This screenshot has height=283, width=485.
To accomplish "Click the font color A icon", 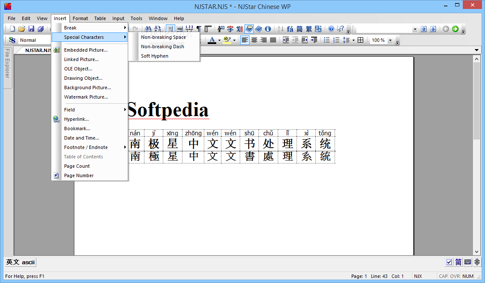I will [x=212, y=40].
